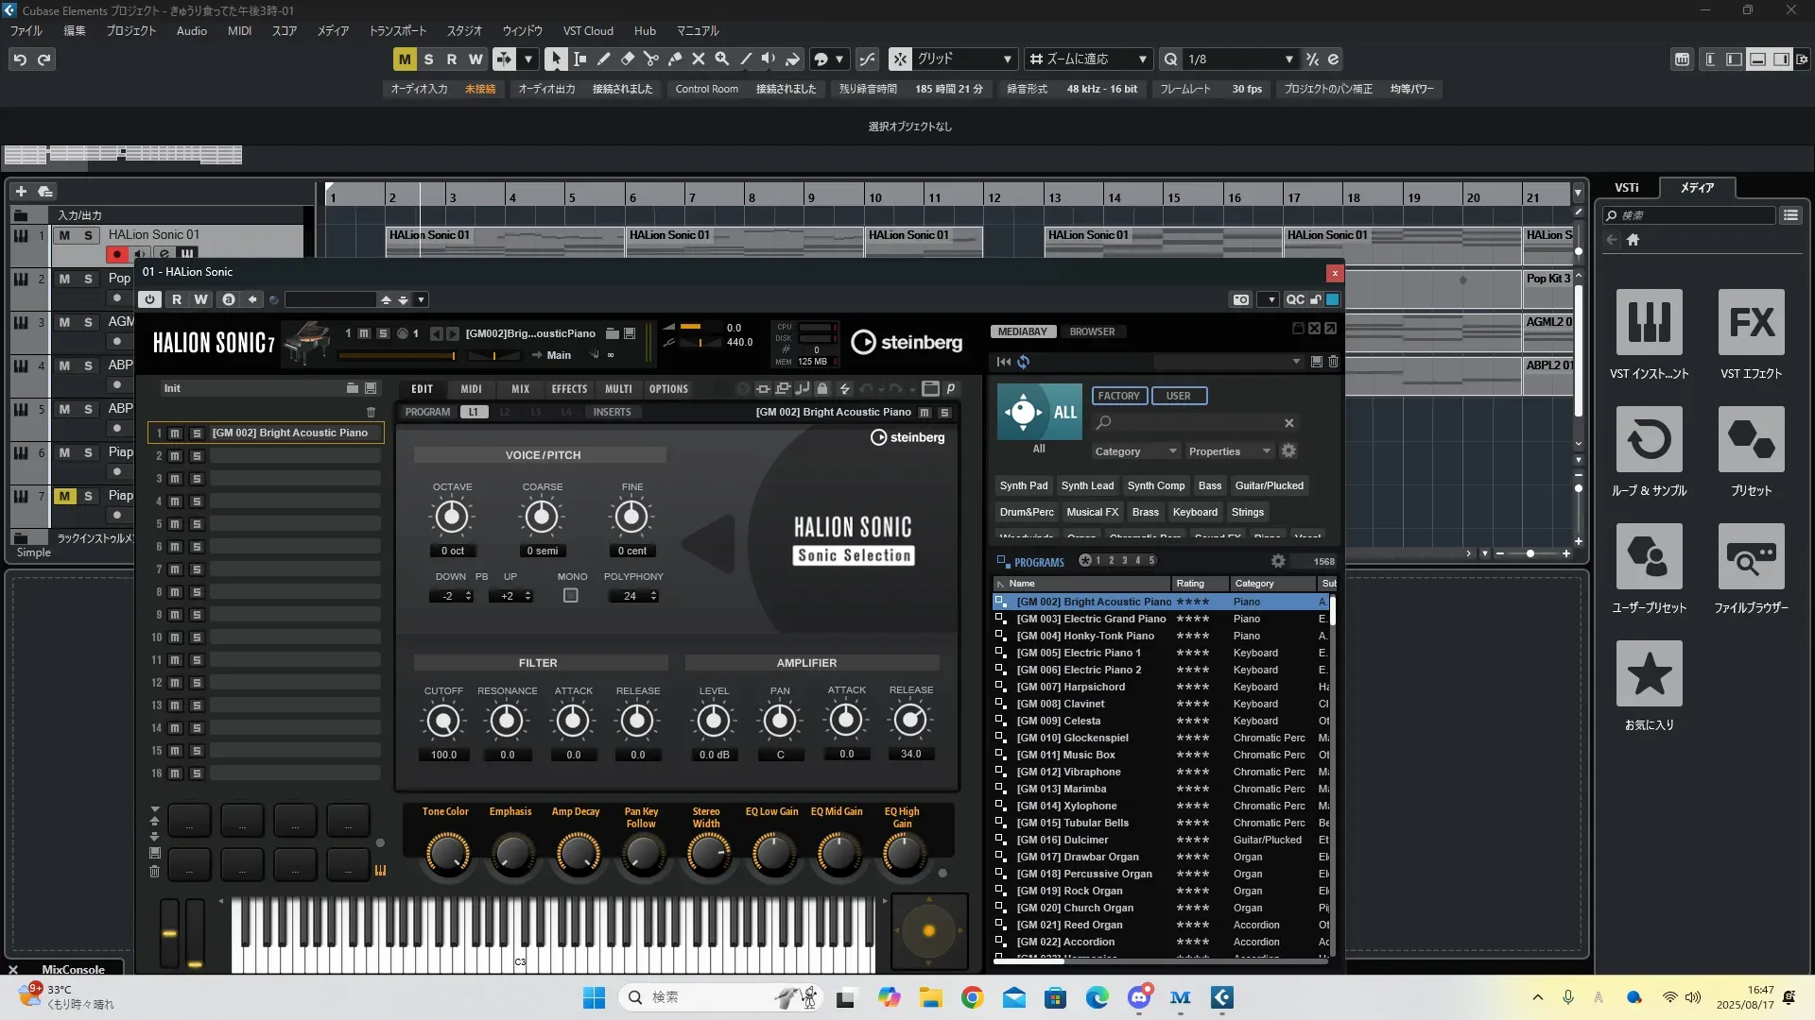Click the Glue tool icon
1815x1020 pixels.
click(x=674, y=59)
